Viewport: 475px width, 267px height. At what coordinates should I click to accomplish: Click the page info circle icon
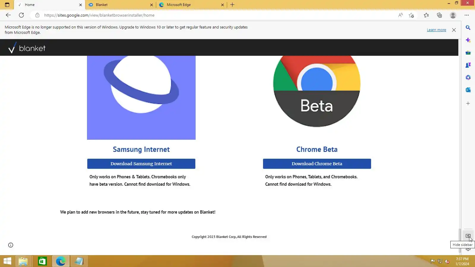click(11, 245)
